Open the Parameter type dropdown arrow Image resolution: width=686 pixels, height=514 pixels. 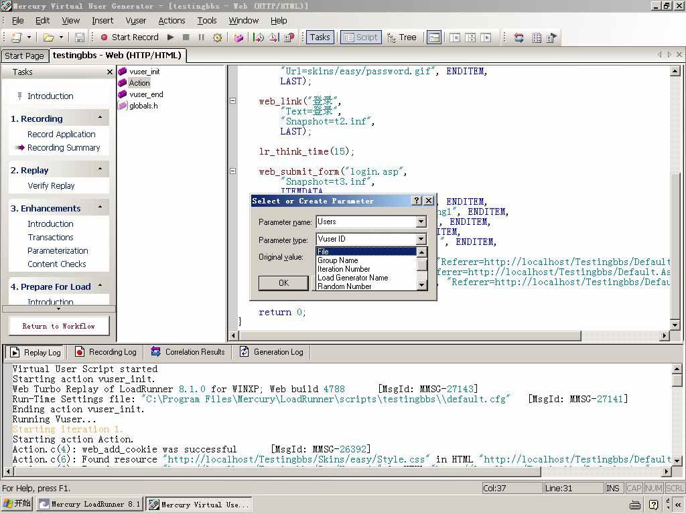pyautogui.click(x=421, y=240)
